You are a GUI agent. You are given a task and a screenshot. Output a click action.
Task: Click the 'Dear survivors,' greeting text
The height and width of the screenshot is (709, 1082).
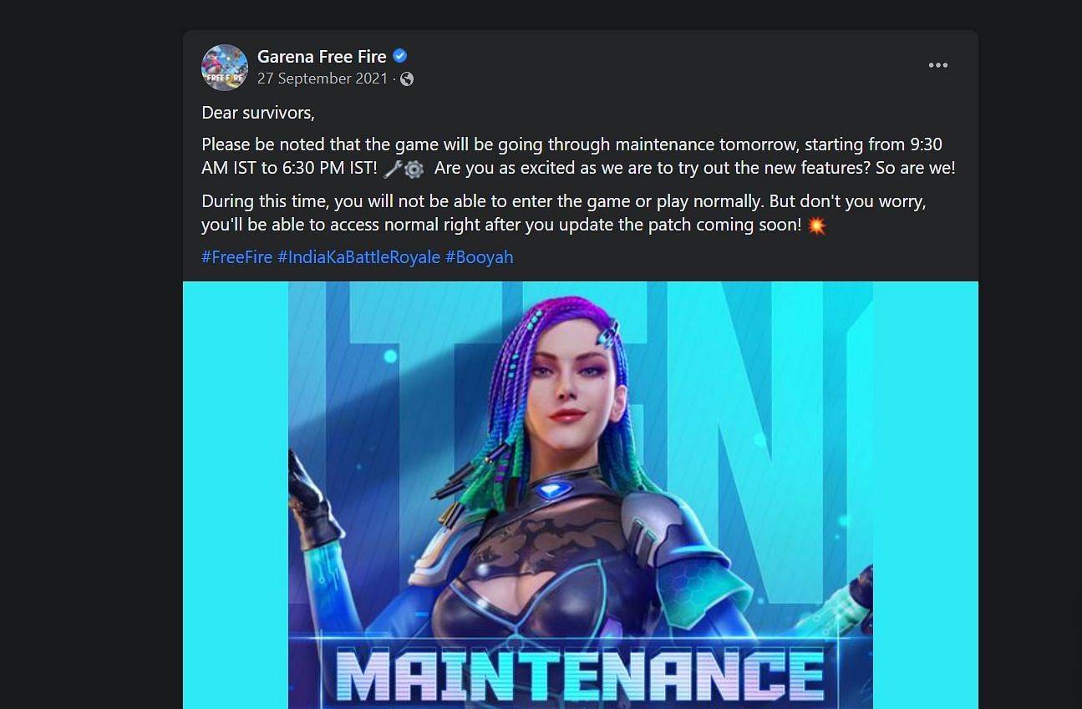pyautogui.click(x=258, y=112)
